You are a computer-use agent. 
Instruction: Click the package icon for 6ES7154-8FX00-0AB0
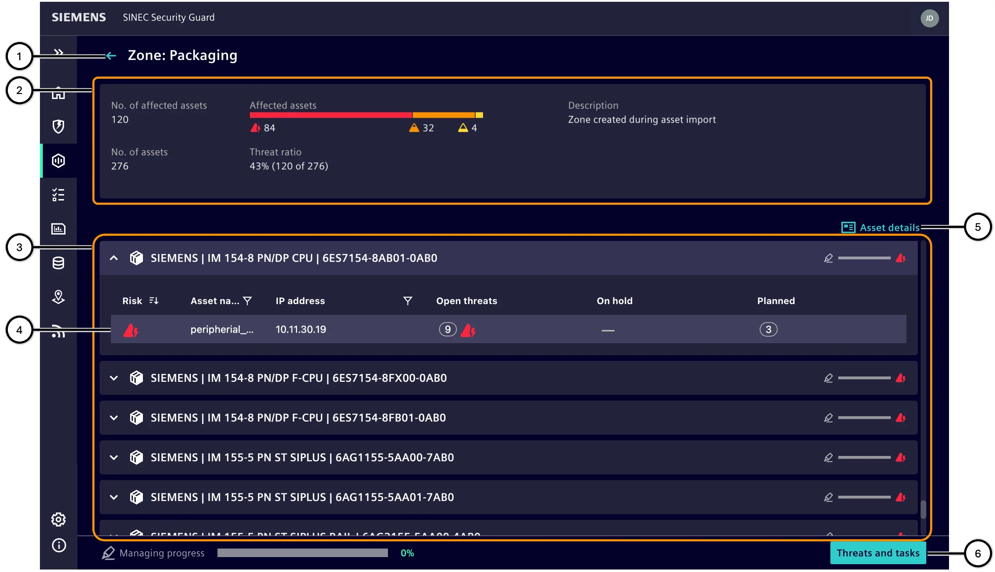tap(136, 378)
